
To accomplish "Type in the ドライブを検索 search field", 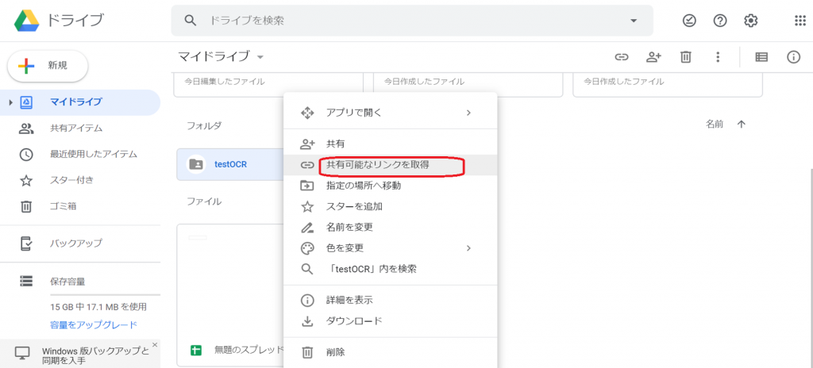I will (412, 21).
